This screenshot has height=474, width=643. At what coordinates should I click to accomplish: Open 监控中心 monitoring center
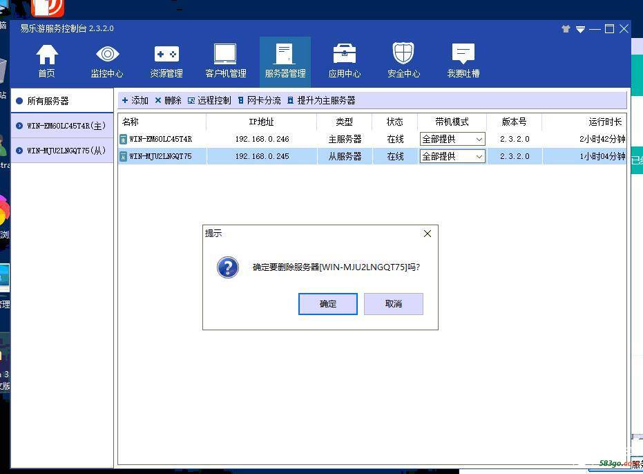(107, 61)
